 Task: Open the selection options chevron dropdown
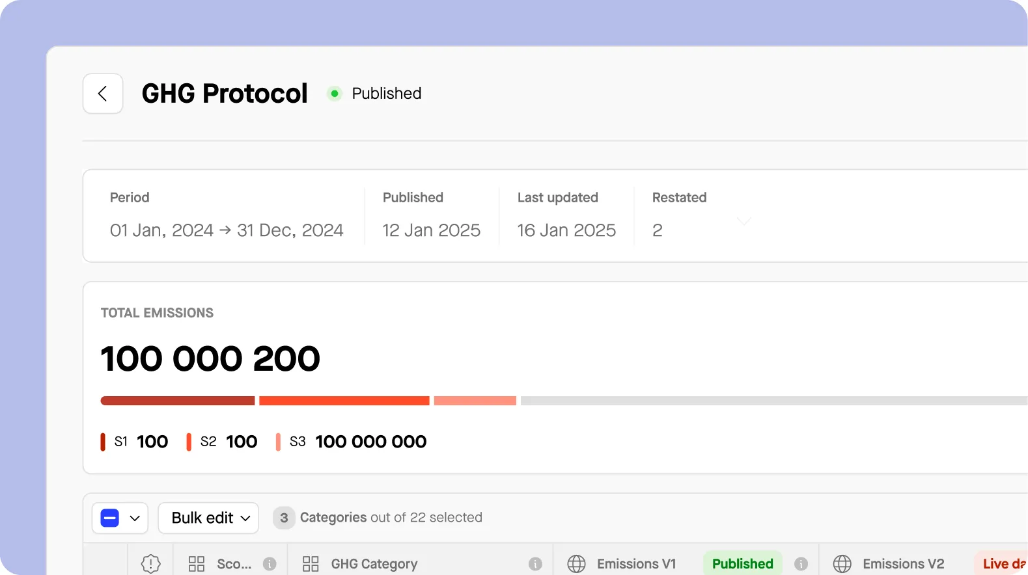135,518
